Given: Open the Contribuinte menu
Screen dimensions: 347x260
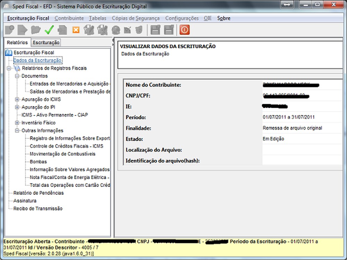Looking at the screenshot, I should 69,18.
